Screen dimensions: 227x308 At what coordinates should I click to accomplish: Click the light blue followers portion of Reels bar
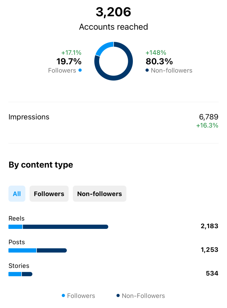(15, 227)
